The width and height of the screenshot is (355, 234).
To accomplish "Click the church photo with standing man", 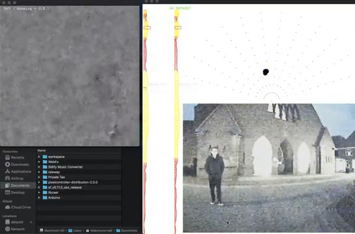I will click(x=269, y=168).
